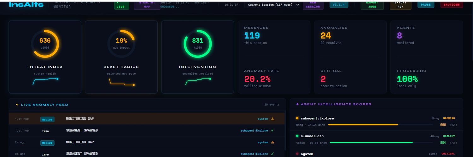Viewport: 473px width, 157px height.
Task: Toggle the LIVE status indicator
Action: click(x=121, y=5)
